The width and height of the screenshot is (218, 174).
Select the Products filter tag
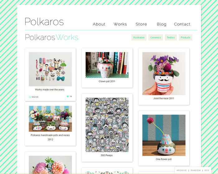click(x=186, y=38)
